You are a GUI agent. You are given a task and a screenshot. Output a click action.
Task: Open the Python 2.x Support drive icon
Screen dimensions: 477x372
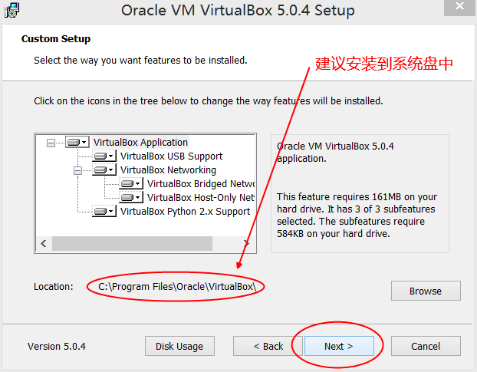(104, 212)
